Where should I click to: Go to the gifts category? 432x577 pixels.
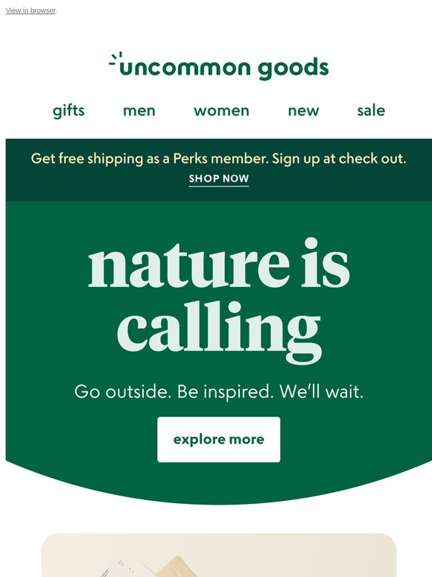(x=69, y=110)
